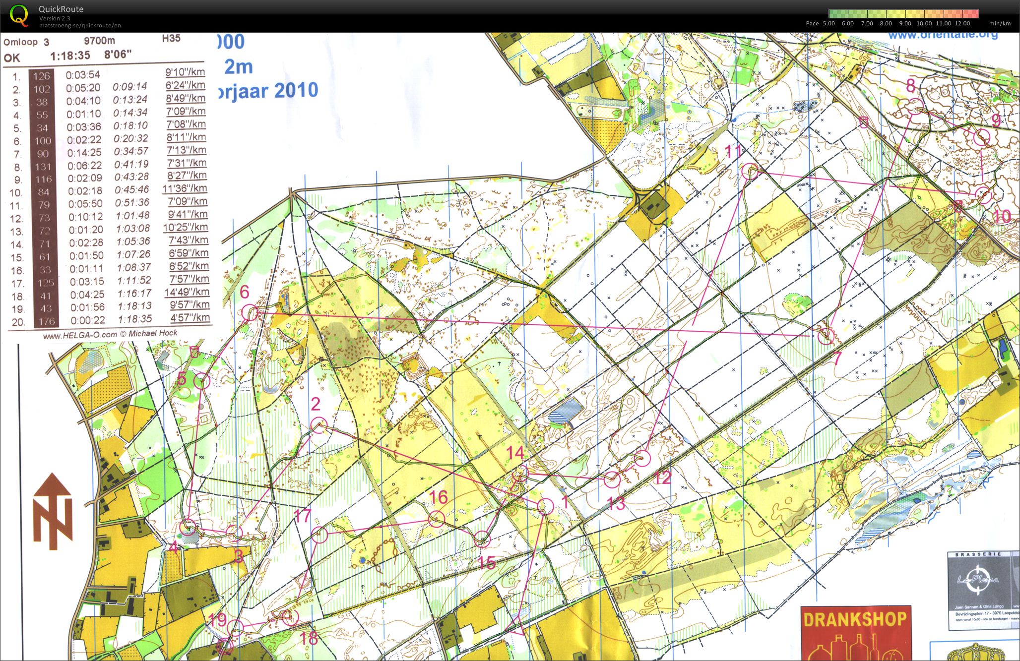Click the min/km unit label
This screenshot has height=661, width=1020.
point(1000,23)
